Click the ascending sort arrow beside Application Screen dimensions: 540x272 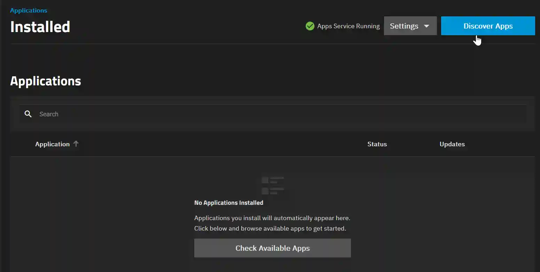point(76,143)
